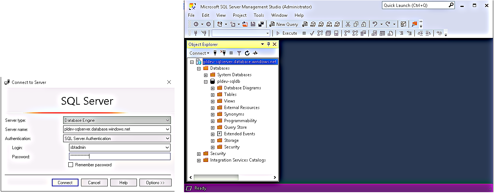
Task: Click the Execute query button
Action: (x=287, y=33)
